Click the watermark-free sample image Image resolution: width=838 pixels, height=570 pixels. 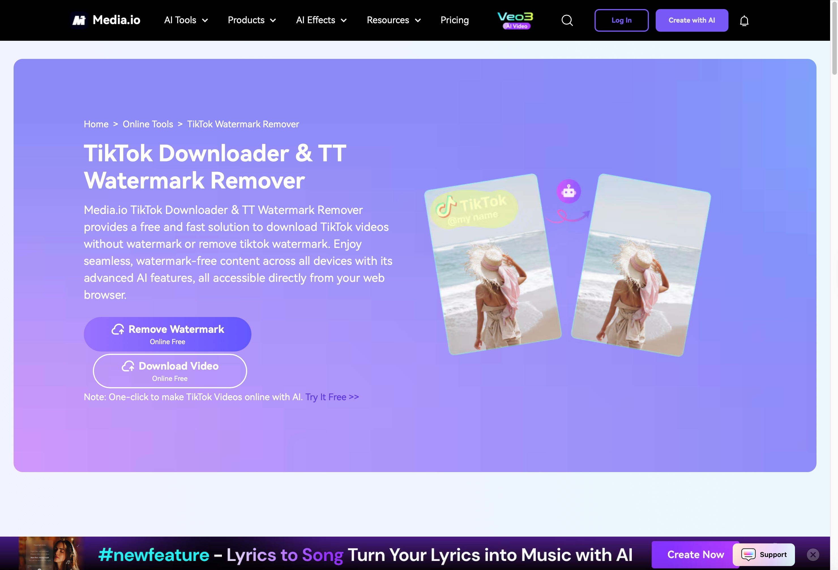click(x=641, y=265)
